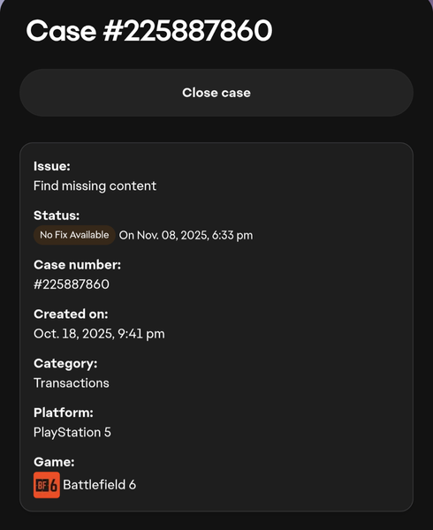Screen dimensions: 433x530
Task: Select the case number #225887860 value
Action: [72, 284]
